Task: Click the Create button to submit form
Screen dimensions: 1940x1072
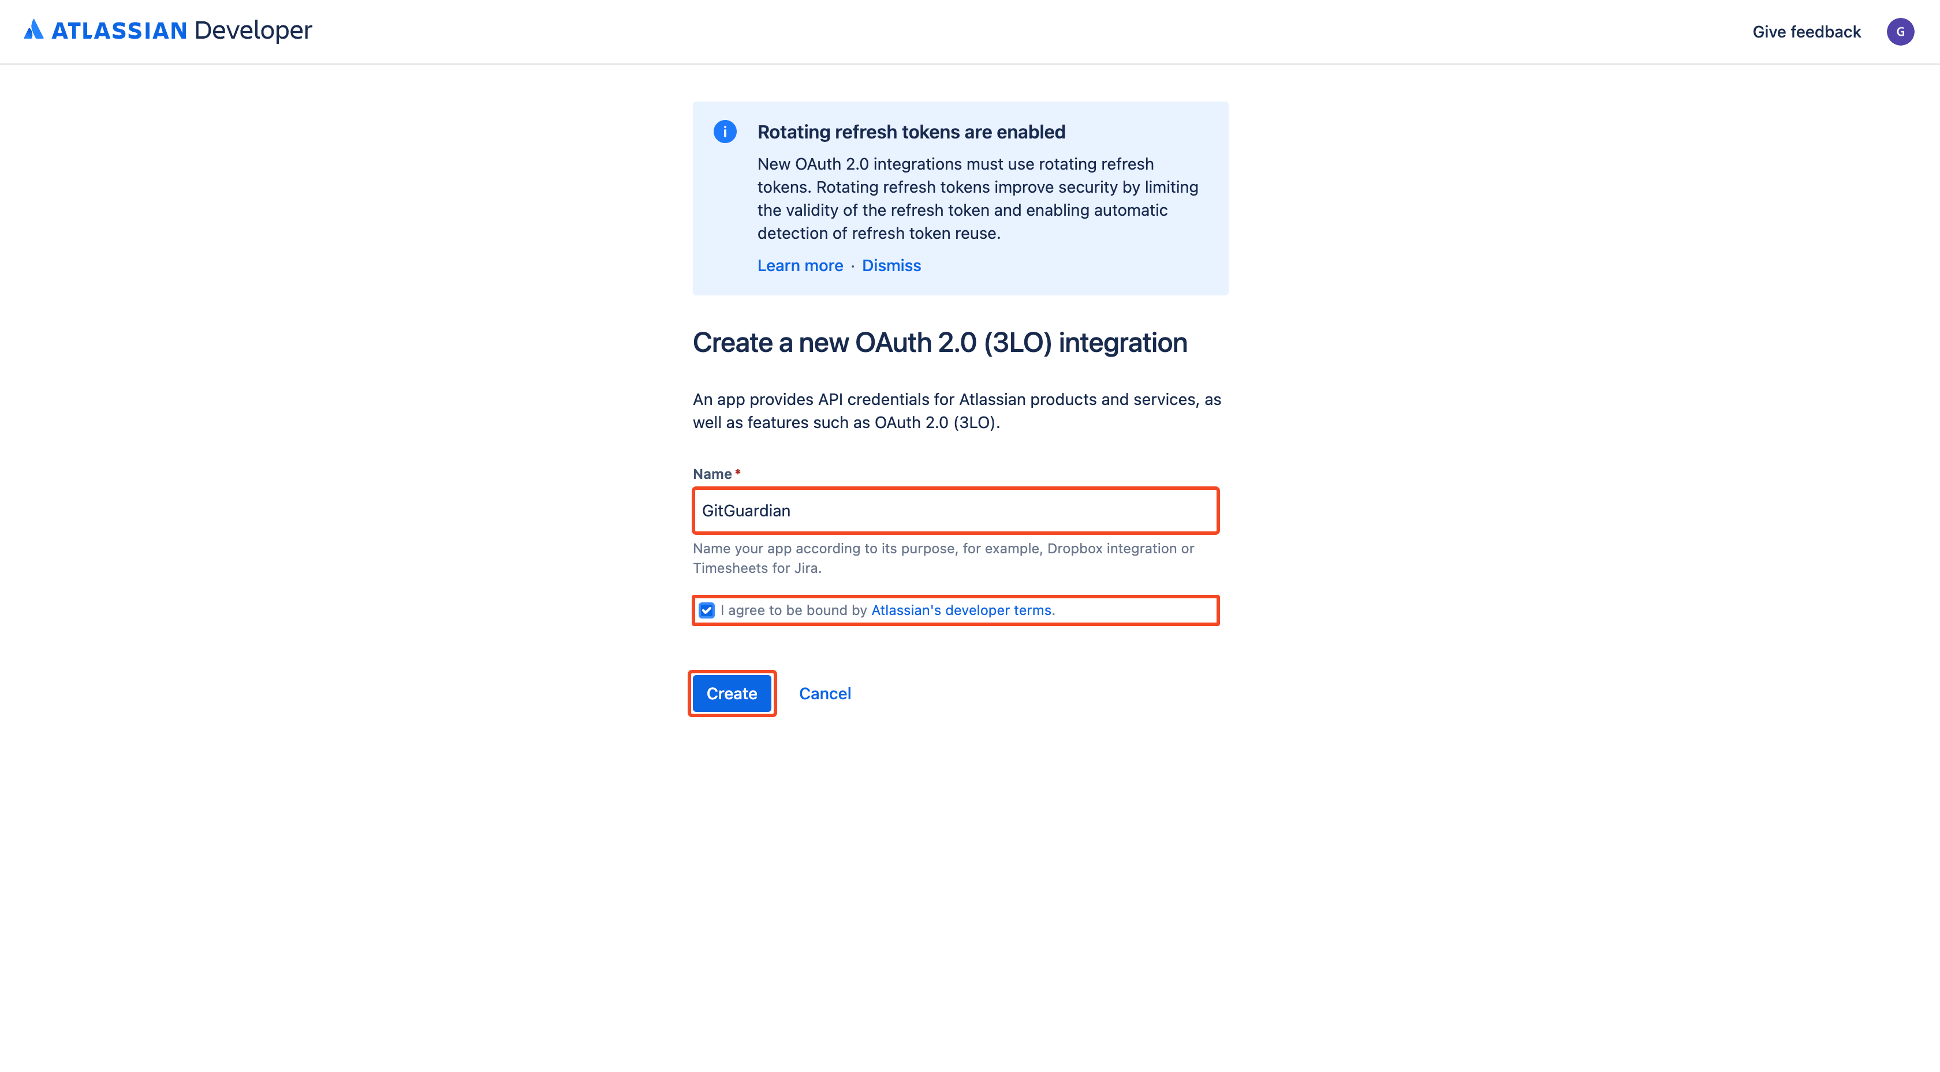Action: (x=732, y=693)
